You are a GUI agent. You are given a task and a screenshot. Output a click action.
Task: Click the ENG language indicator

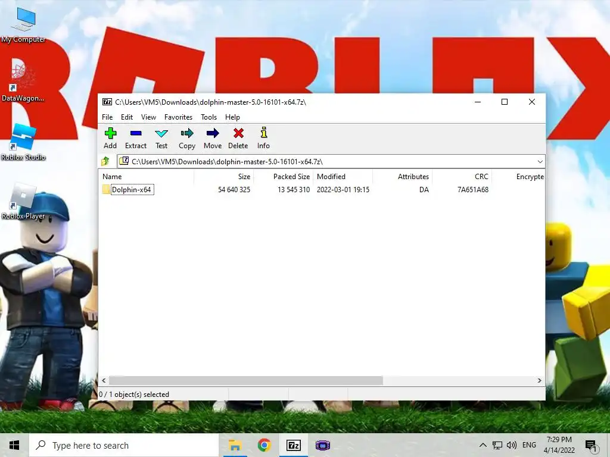[529, 445]
